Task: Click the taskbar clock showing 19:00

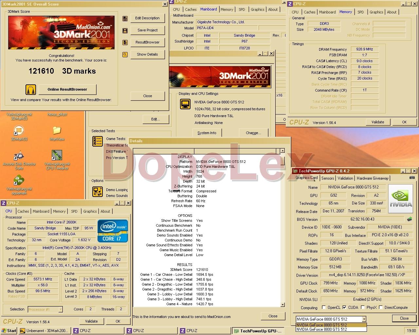Action: click(x=411, y=331)
